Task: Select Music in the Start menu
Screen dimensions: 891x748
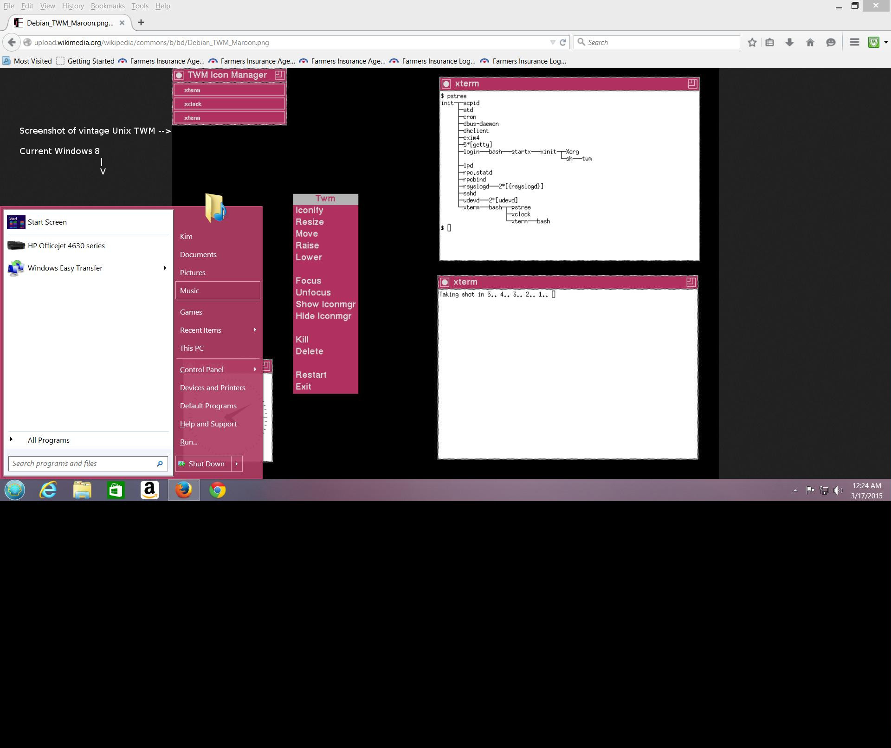Action: point(217,290)
